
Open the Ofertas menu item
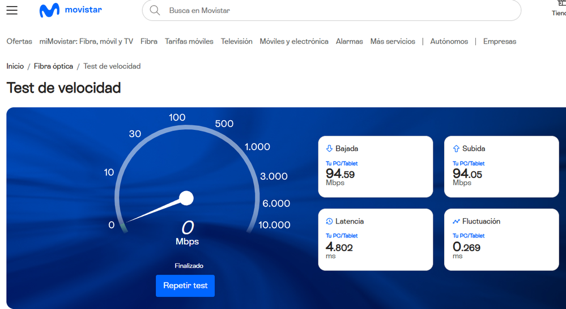point(19,41)
